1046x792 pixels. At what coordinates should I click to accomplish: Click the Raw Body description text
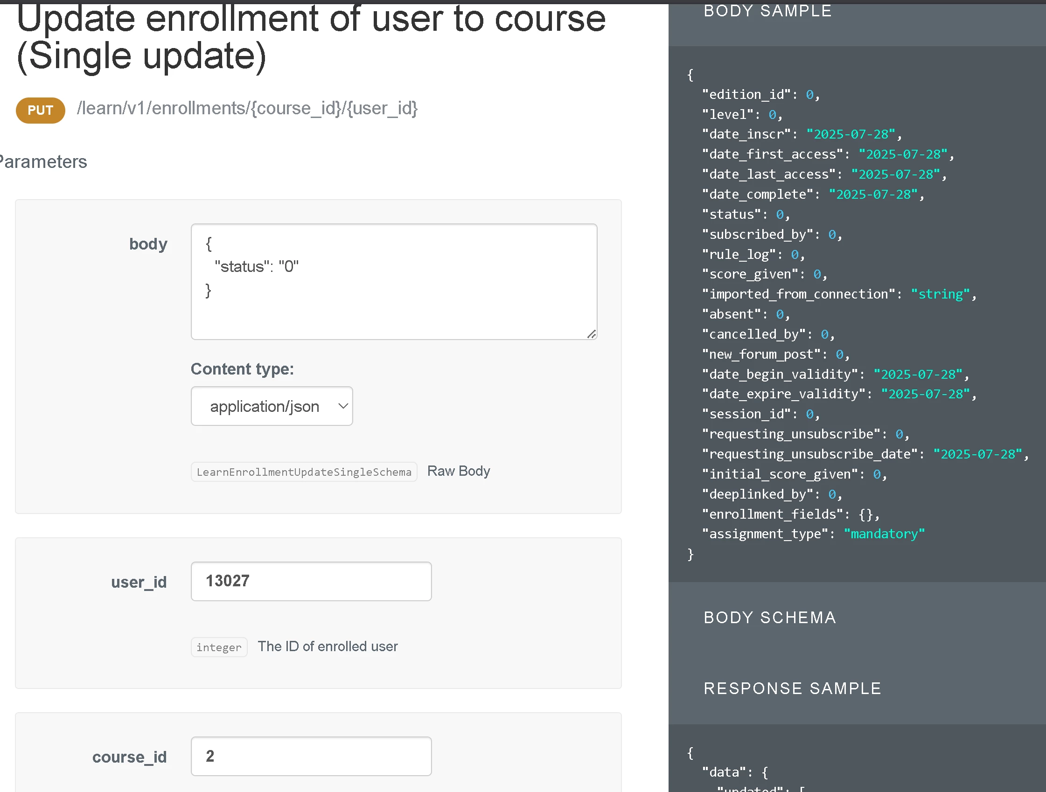[x=458, y=471]
